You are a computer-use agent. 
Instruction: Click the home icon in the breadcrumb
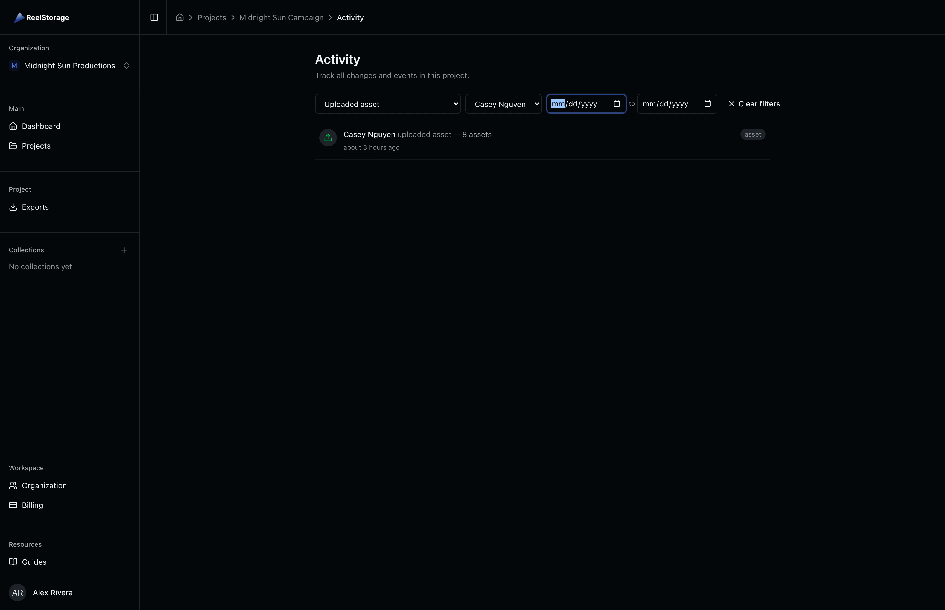pos(180,17)
